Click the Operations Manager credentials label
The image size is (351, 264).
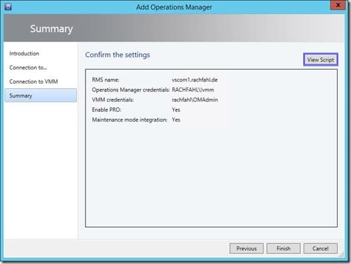tap(131, 90)
